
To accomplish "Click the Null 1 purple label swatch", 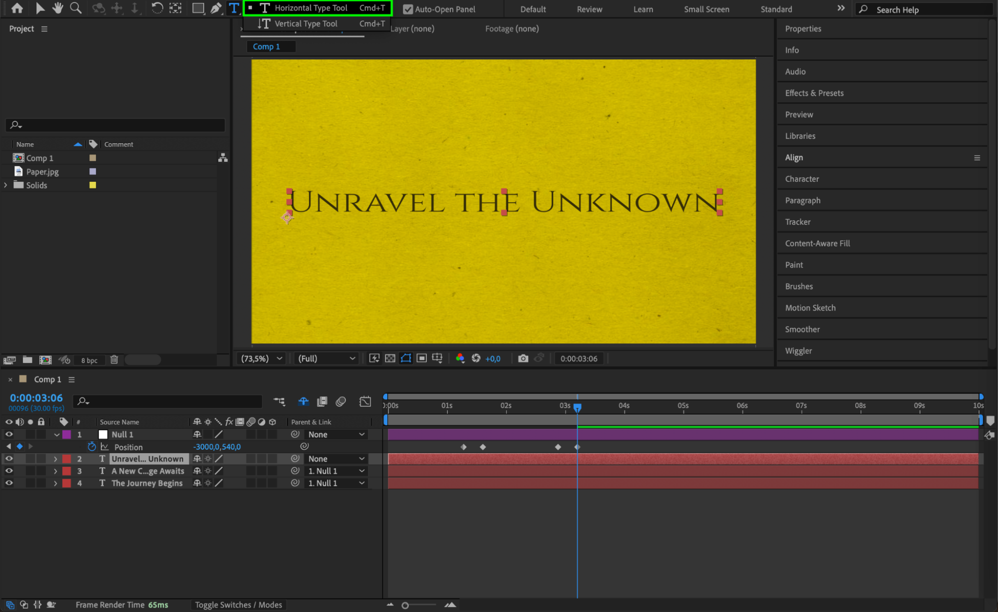I will point(67,434).
